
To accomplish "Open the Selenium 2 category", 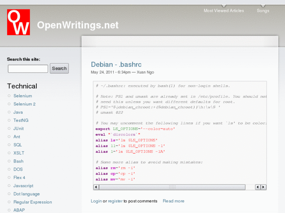I will click(24, 104).
